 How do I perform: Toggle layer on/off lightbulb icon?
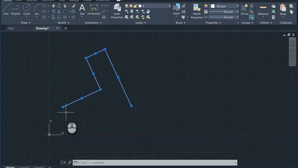127,6
